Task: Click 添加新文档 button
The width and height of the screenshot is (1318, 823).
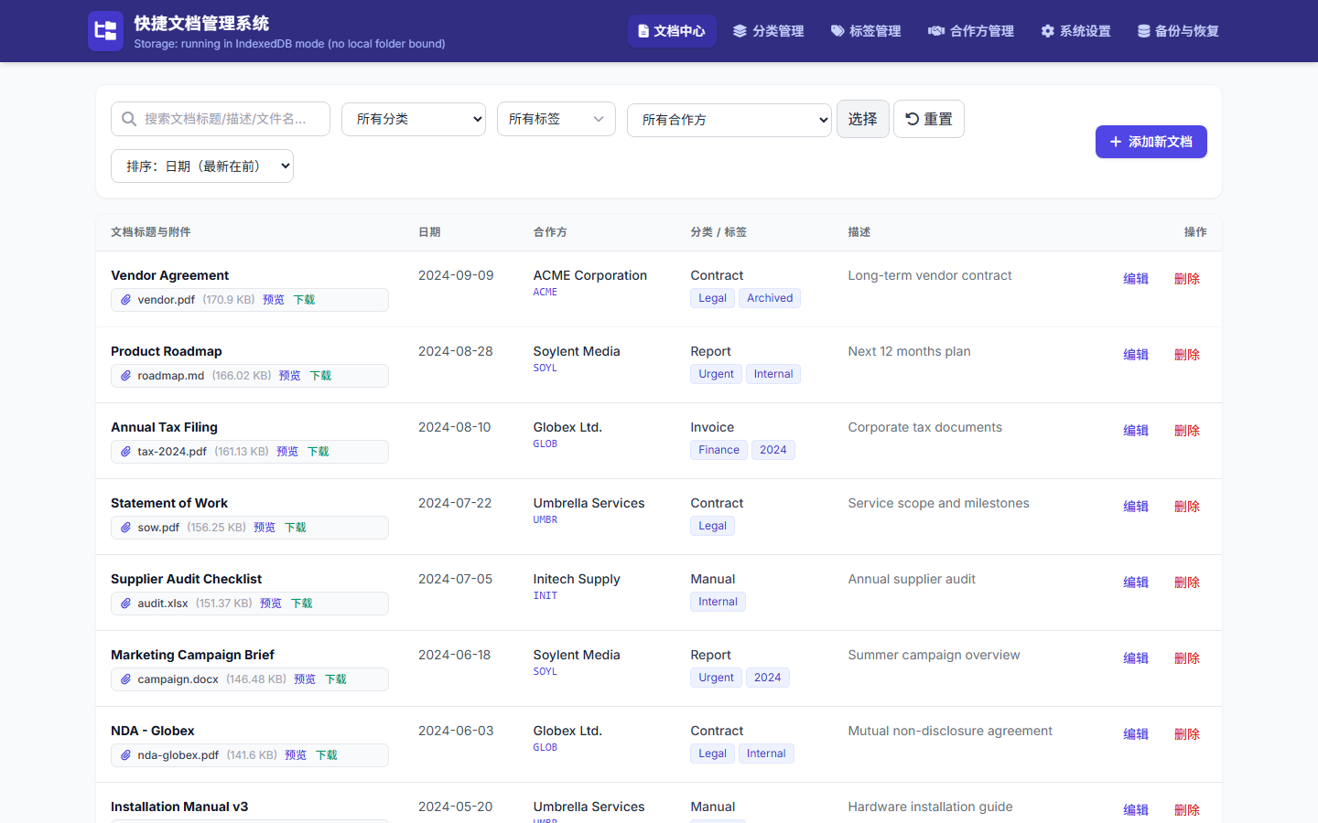Action: [1151, 142]
